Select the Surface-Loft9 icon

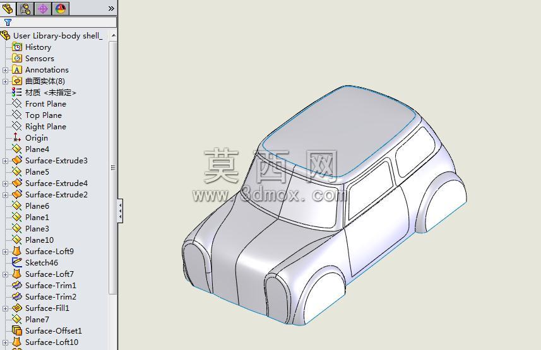17,251
